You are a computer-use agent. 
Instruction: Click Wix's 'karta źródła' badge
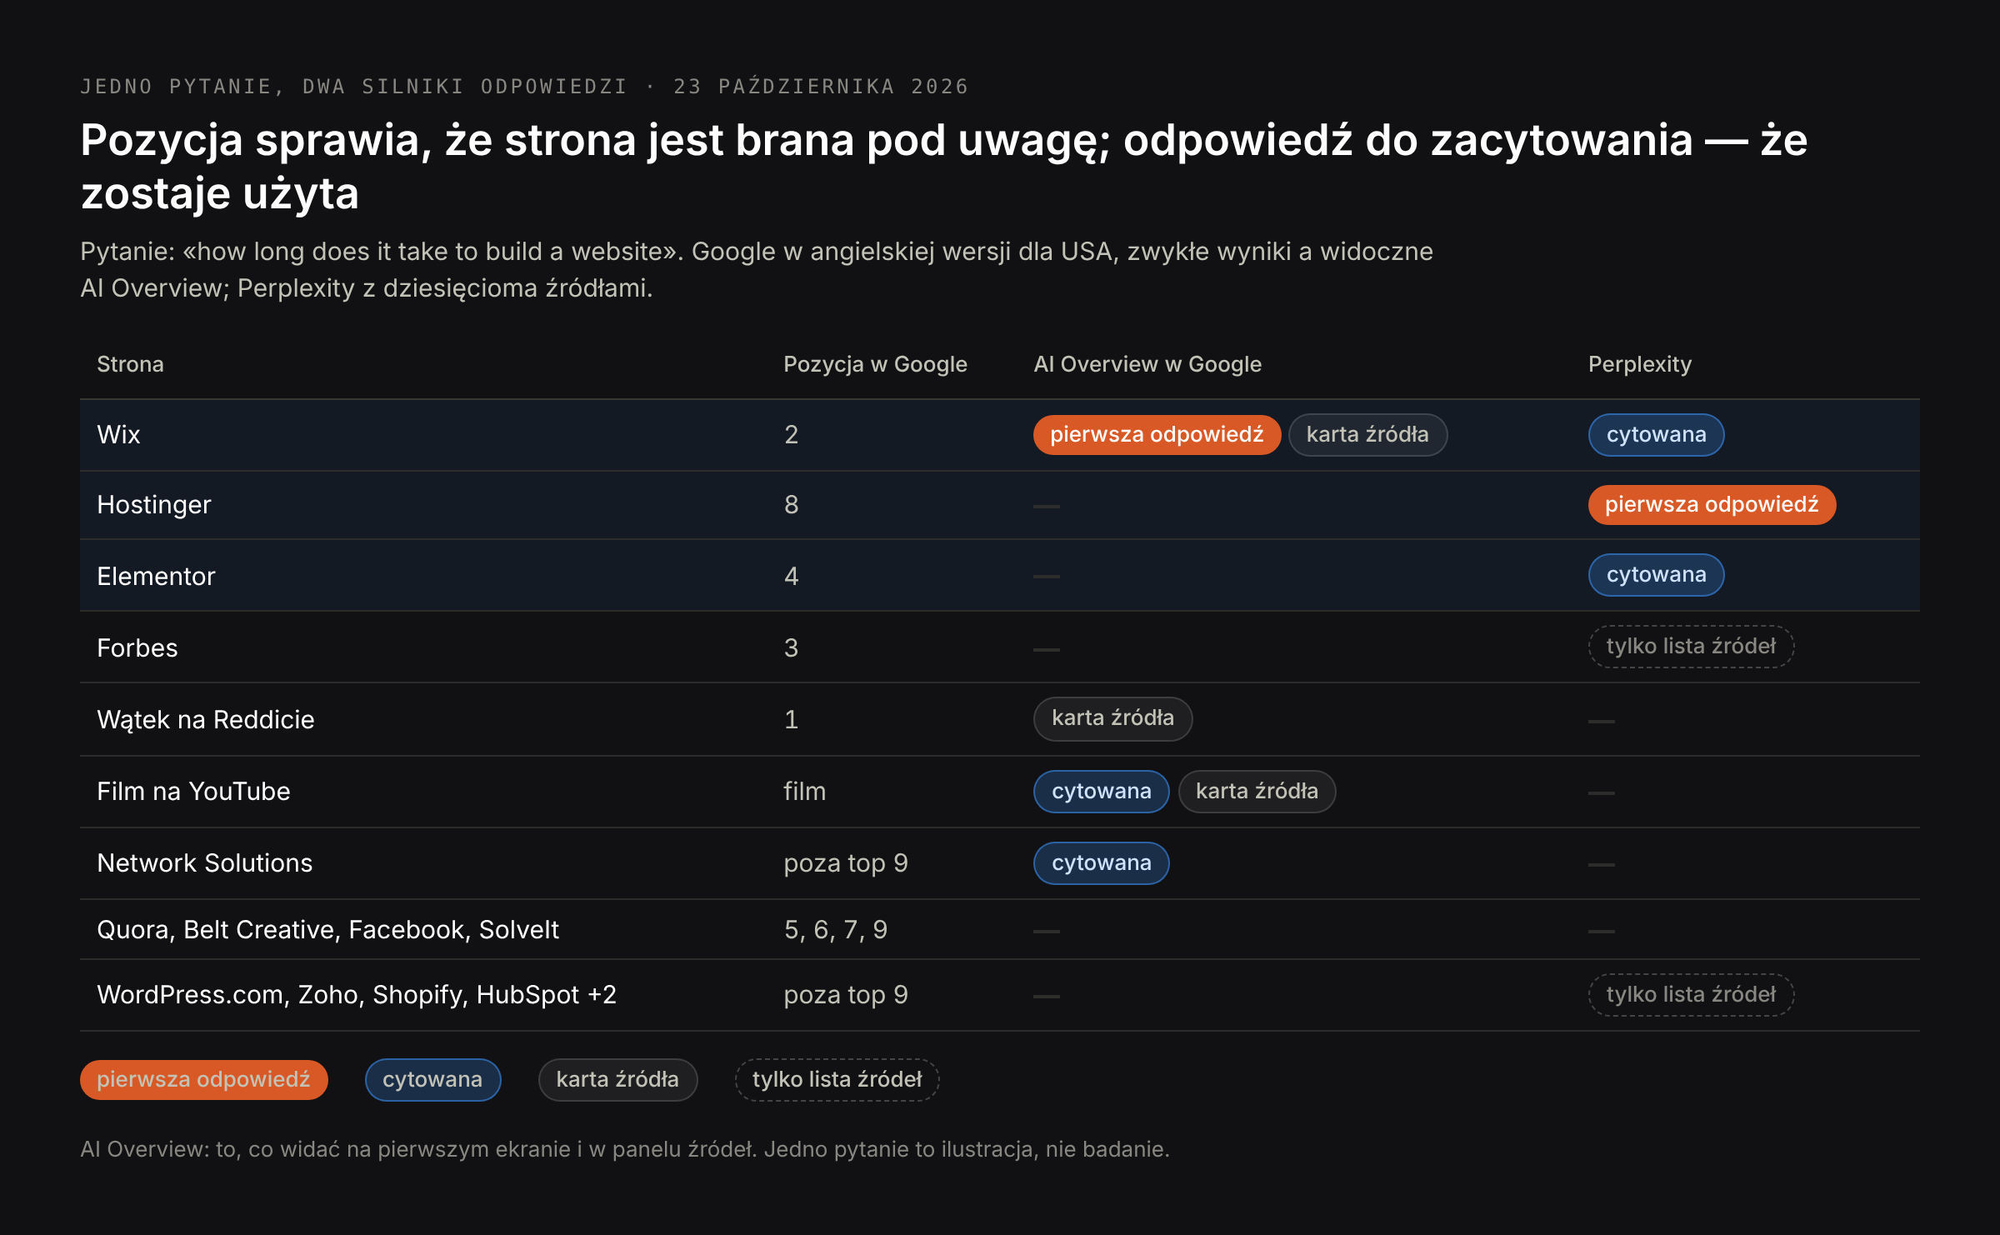[x=1367, y=434]
